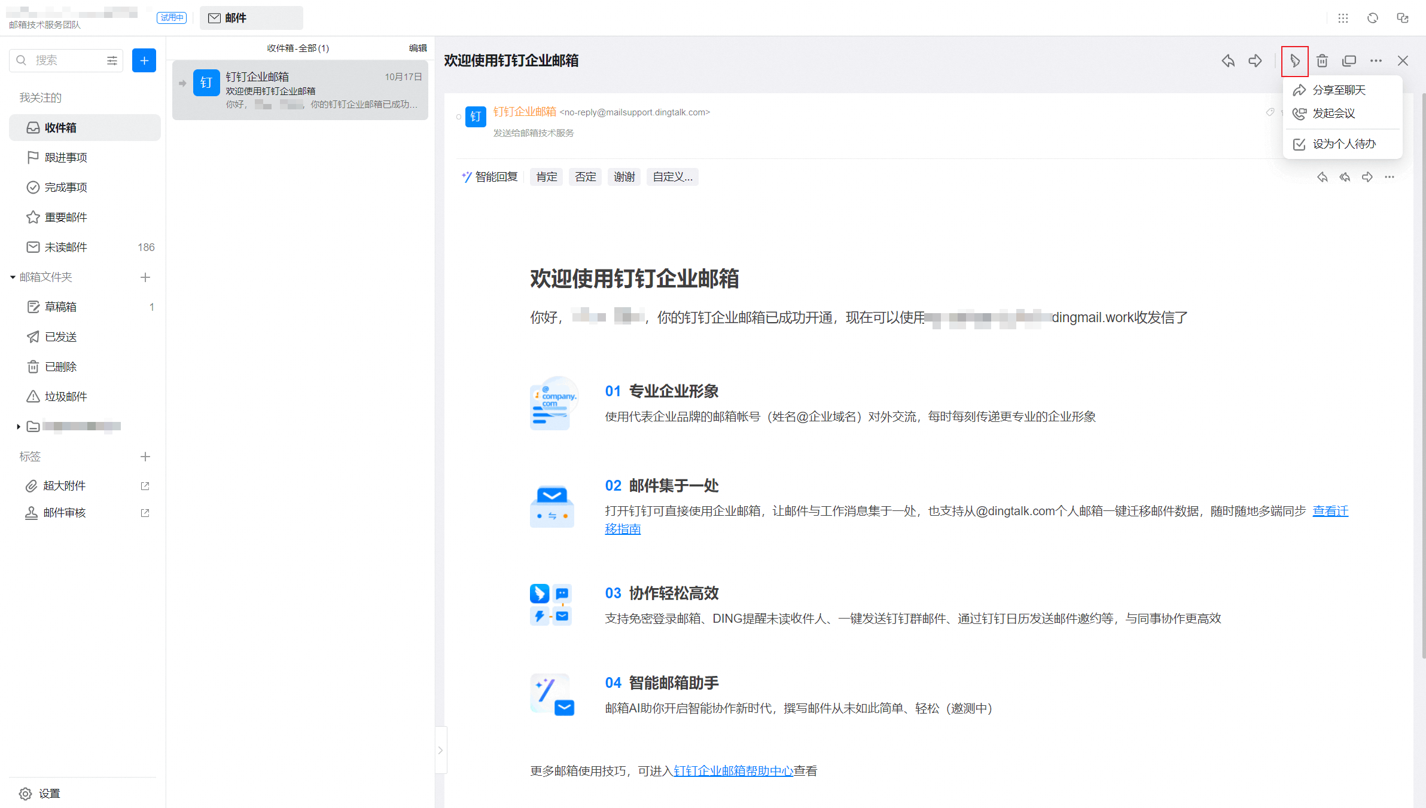Screen dimensions: 1426x808
Task: Choose 分享至聊天 from the open menu
Action: (1339, 90)
